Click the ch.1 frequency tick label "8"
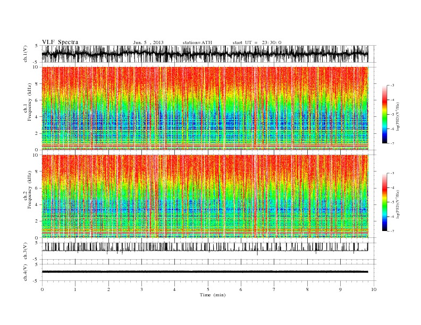This screenshot has width=421, height=325. [37, 84]
